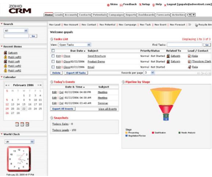
Task: Switch to the Campaigns tab
Action: pos(116,15)
